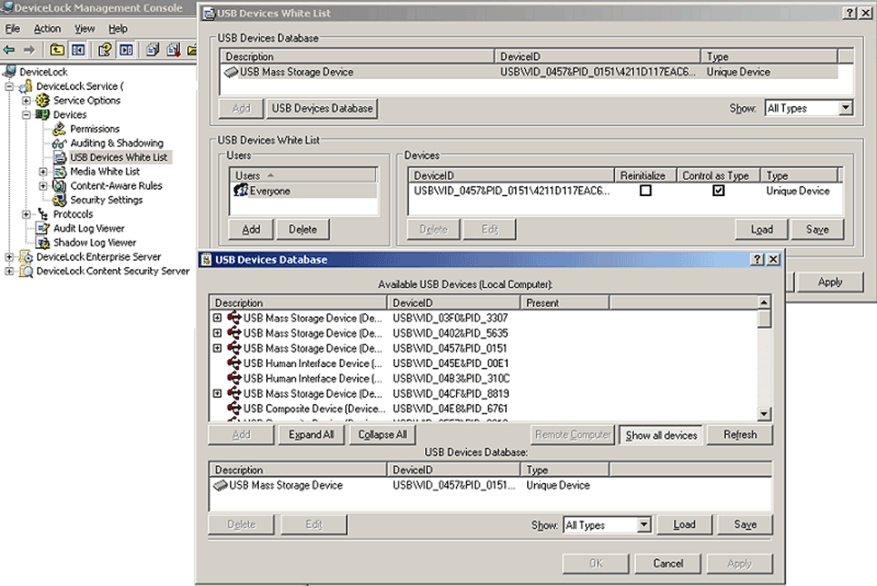Click the scrollbar thumb in available devices list
The height and width of the screenshot is (586, 877).
(x=764, y=319)
